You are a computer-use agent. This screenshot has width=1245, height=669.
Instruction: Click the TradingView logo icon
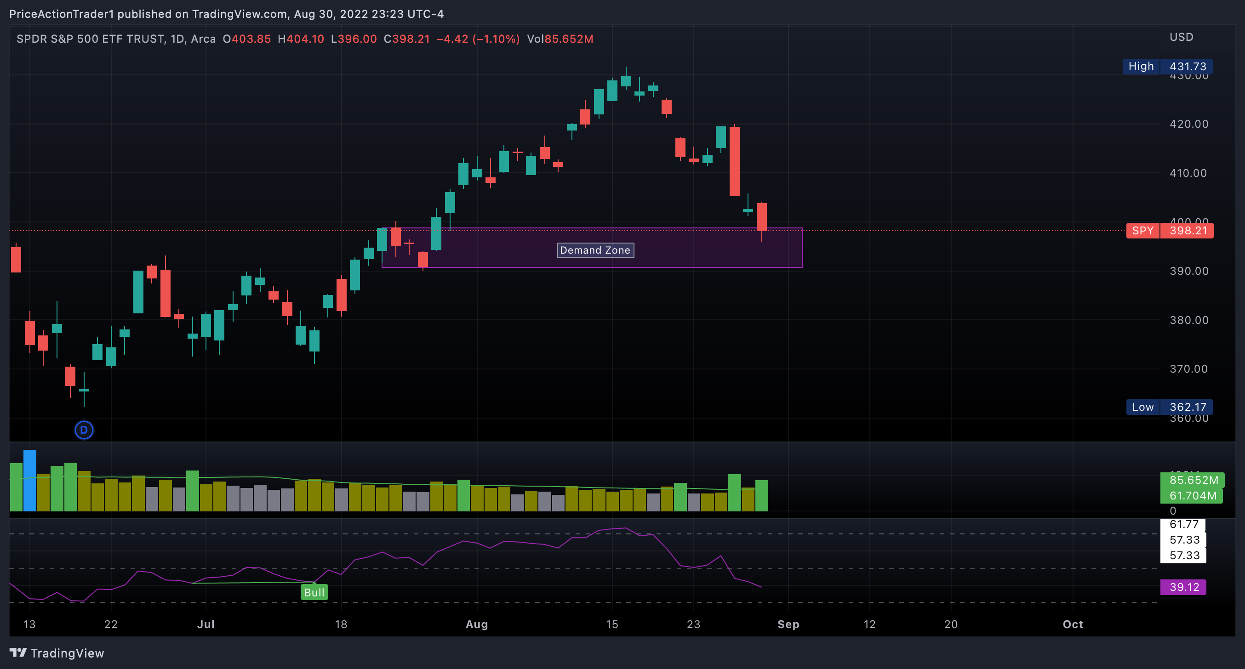tap(18, 652)
